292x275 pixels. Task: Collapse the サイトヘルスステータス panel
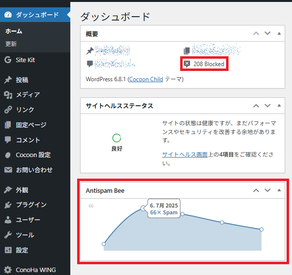click(x=279, y=106)
